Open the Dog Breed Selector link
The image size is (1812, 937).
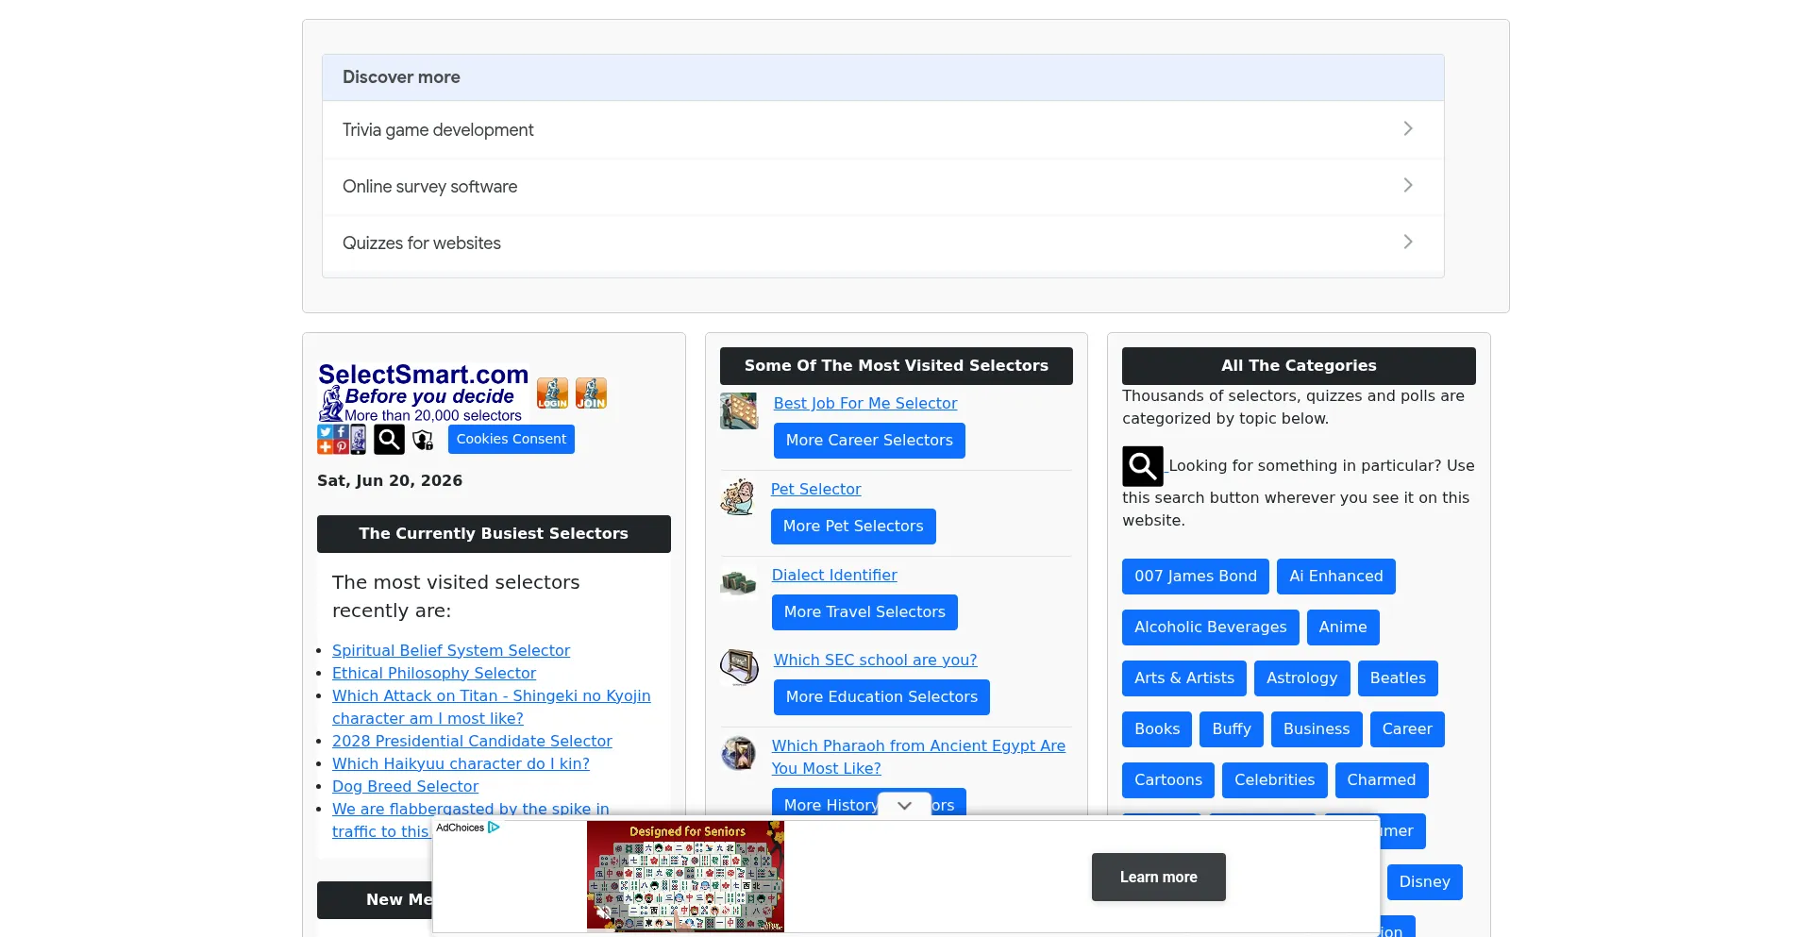[406, 787]
